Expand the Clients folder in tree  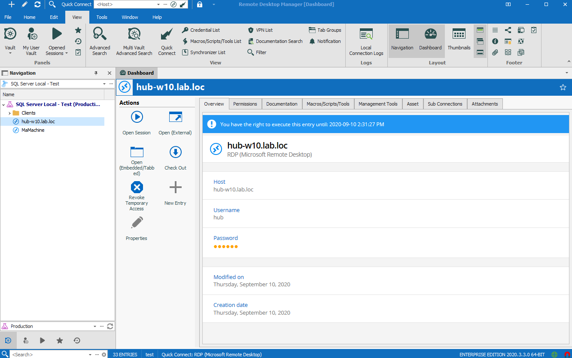(x=9, y=113)
